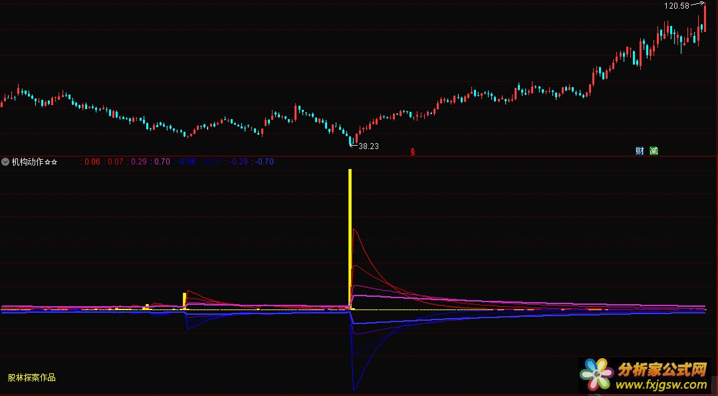Click the tall yellow spike bar
The width and height of the screenshot is (718, 396).
[x=350, y=239]
